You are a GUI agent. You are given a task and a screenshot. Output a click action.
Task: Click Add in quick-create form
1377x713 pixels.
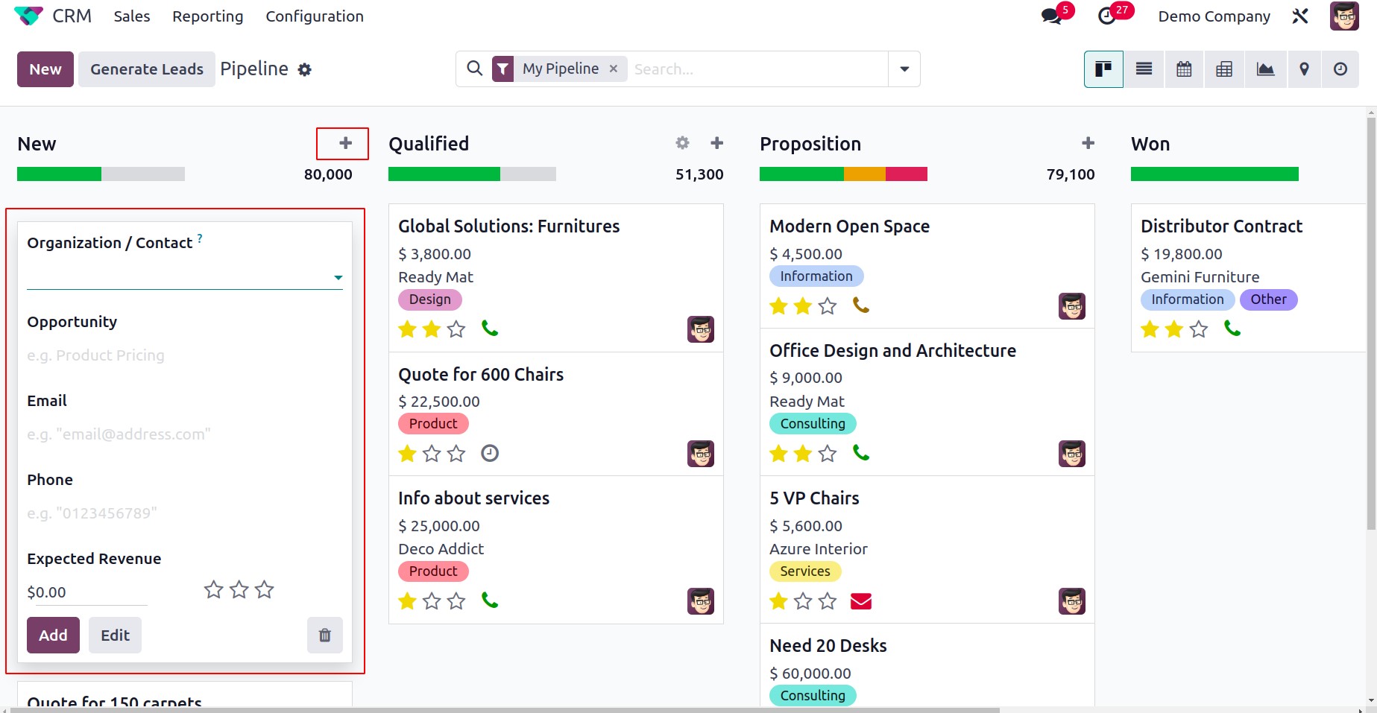(53, 635)
